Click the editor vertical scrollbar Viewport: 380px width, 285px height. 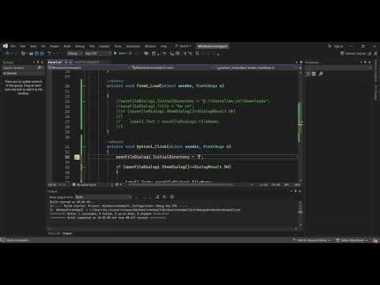click(301, 126)
